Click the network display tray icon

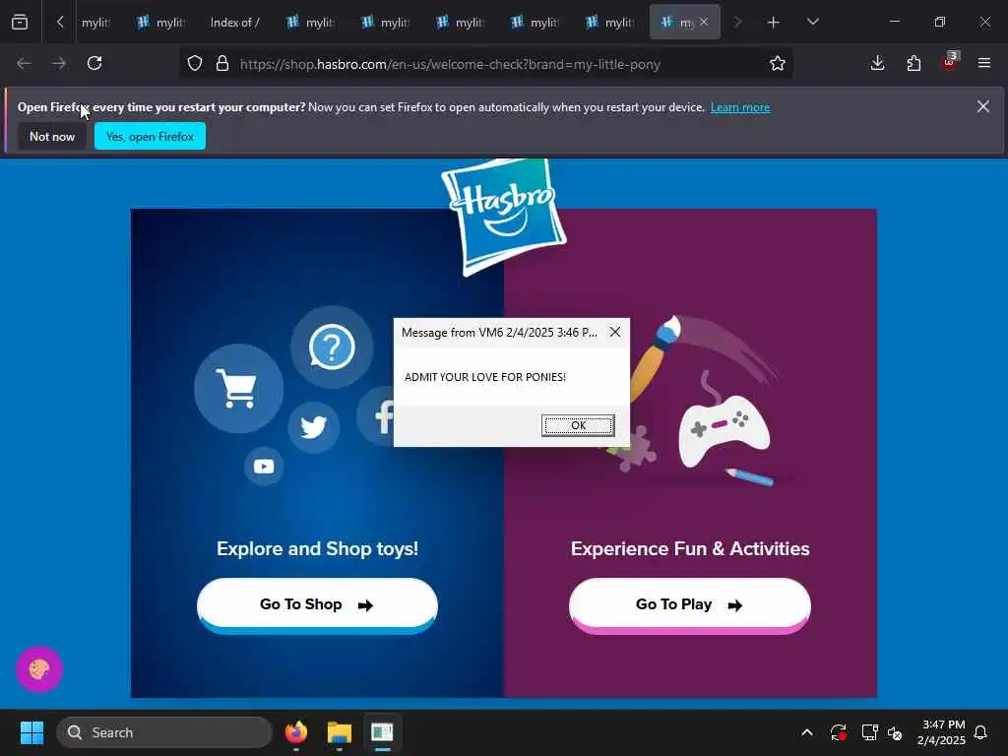(x=869, y=732)
